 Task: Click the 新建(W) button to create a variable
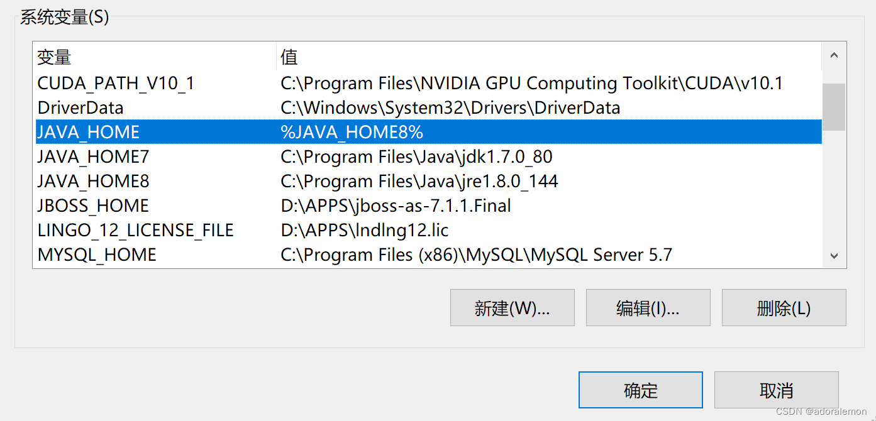pyautogui.click(x=512, y=307)
